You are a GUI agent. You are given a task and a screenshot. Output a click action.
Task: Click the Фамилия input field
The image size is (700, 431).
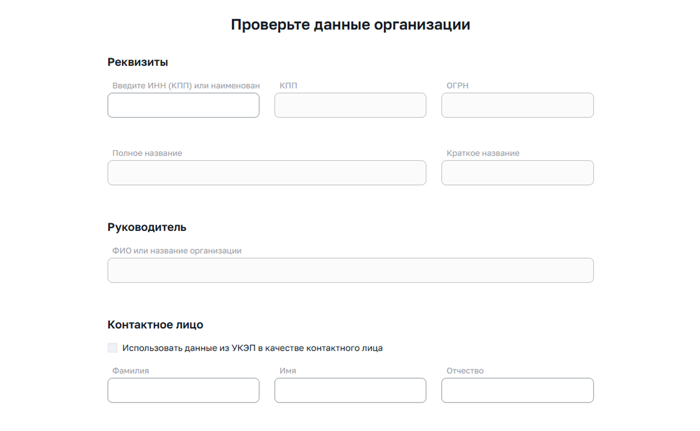tap(183, 391)
